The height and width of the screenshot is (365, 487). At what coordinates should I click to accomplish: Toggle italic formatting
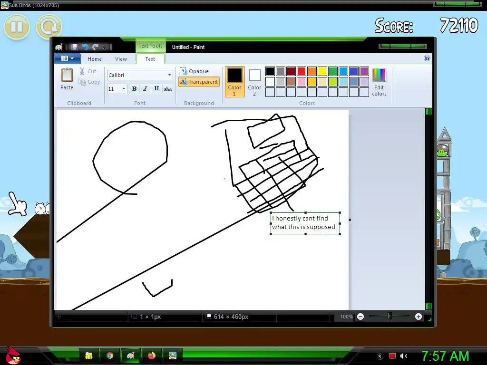[145, 89]
